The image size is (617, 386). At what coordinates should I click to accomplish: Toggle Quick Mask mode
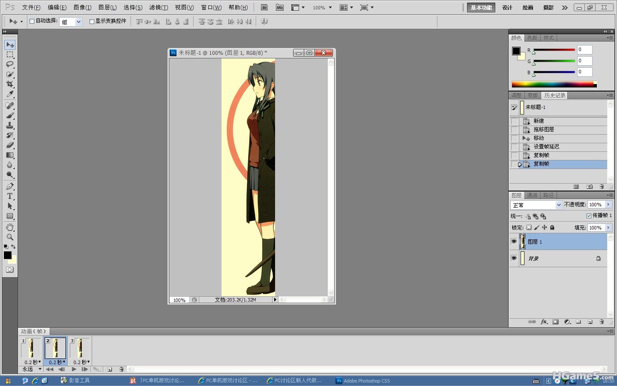tap(9, 269)
